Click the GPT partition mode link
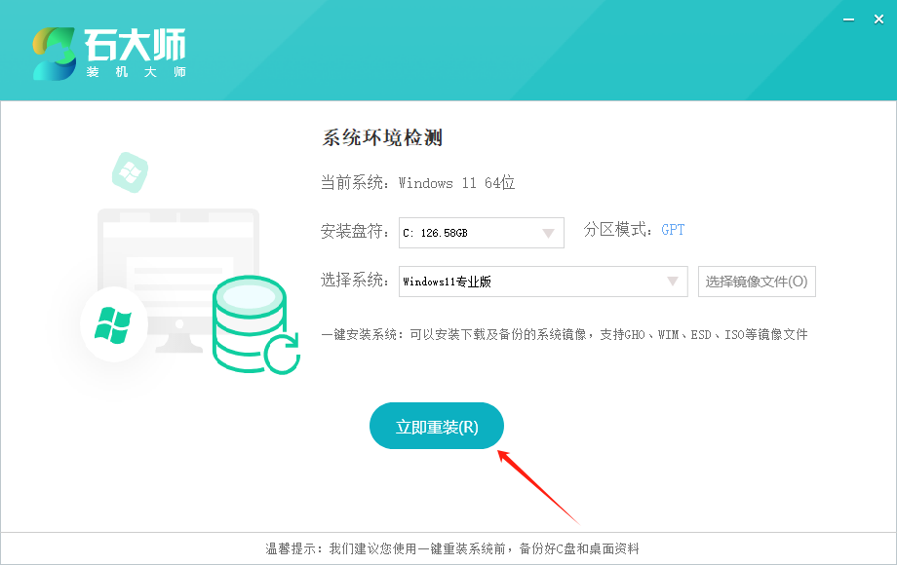 coord(673,230)
